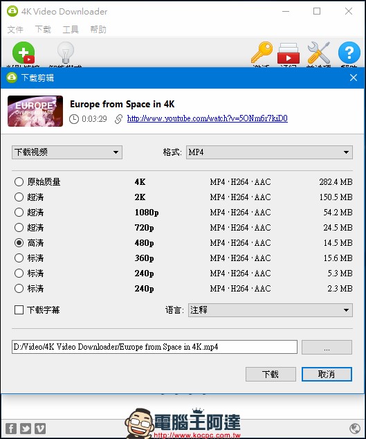
Task: Toggle the Smart Mode light bulb icon
Action: coord(66,53)
